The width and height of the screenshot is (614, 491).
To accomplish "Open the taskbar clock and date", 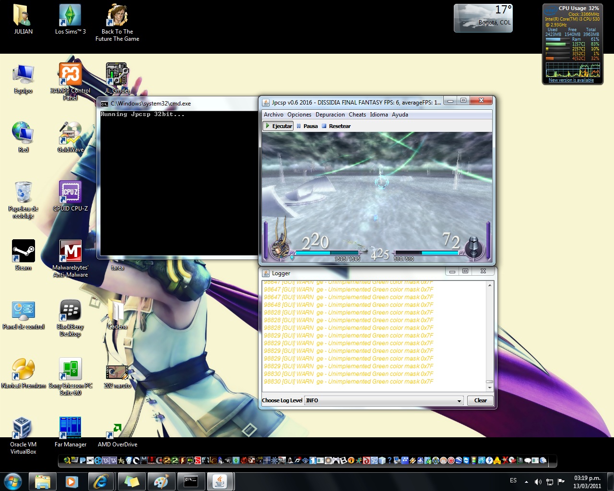I will coord(587,482).
